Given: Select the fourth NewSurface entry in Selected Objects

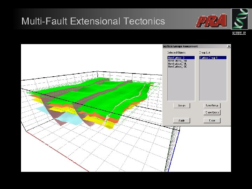Looking at the screenshot, I should [181, 66].
